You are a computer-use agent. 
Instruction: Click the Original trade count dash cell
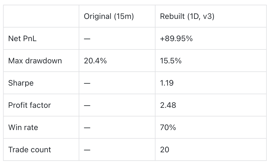click(x=87, y=150)
